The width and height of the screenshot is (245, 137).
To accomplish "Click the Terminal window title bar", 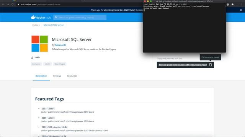I will pos(185,1).
